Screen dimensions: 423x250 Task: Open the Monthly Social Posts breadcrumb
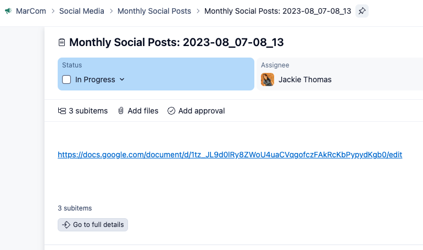point(154,11)
